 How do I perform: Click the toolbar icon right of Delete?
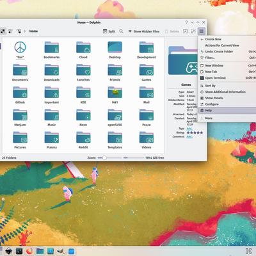point(186,31)
